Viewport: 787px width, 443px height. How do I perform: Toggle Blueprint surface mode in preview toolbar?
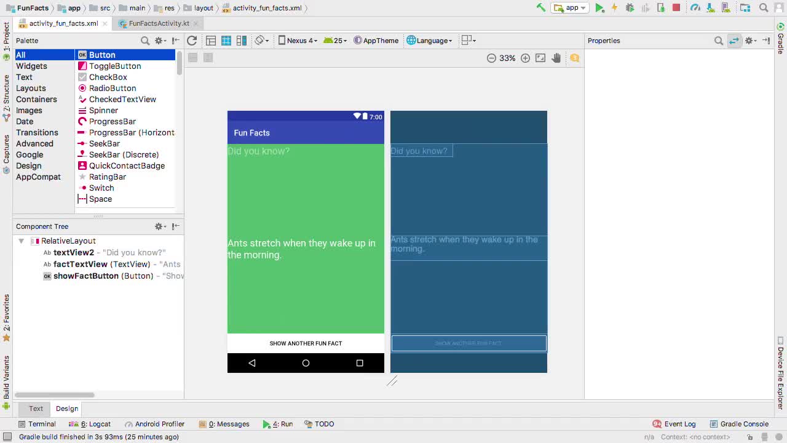[x=226, y=41]
